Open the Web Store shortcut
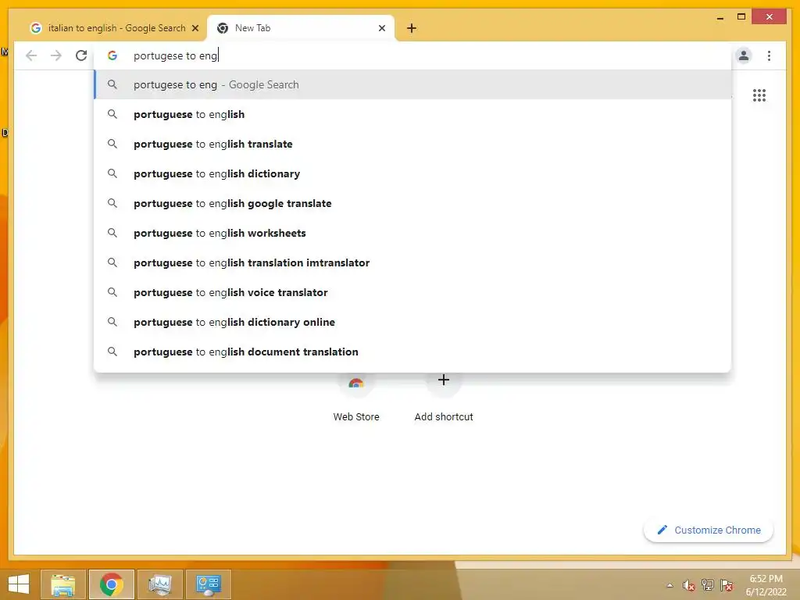Viewport: 800px width, 600px height. point(356,397)
